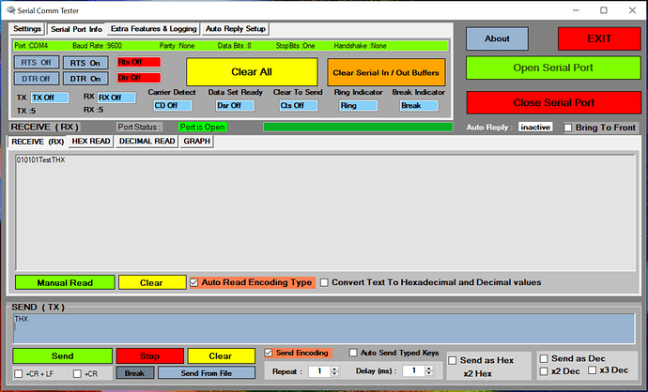Click the yellow Clear All button

[252, 72]
